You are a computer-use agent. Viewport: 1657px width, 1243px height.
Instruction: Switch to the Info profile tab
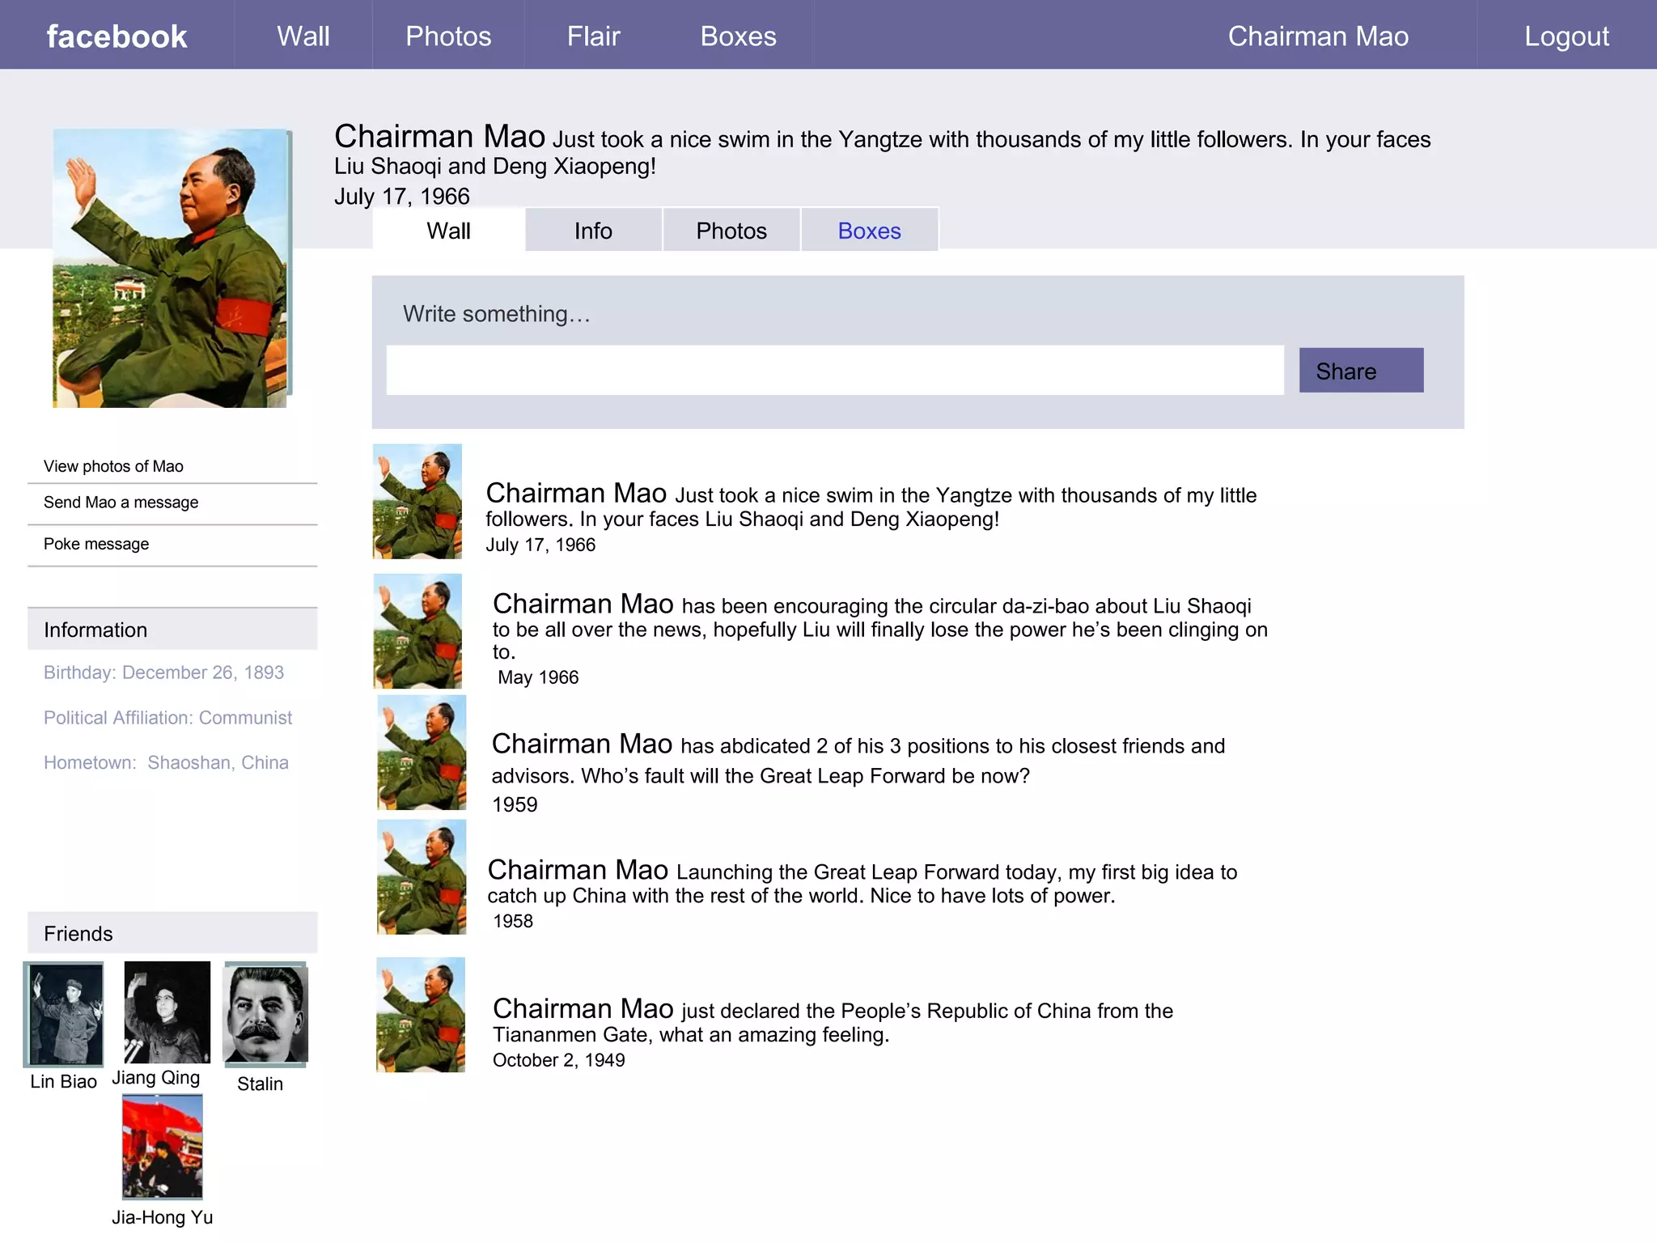pyautogui.click(x=593, y=231)
